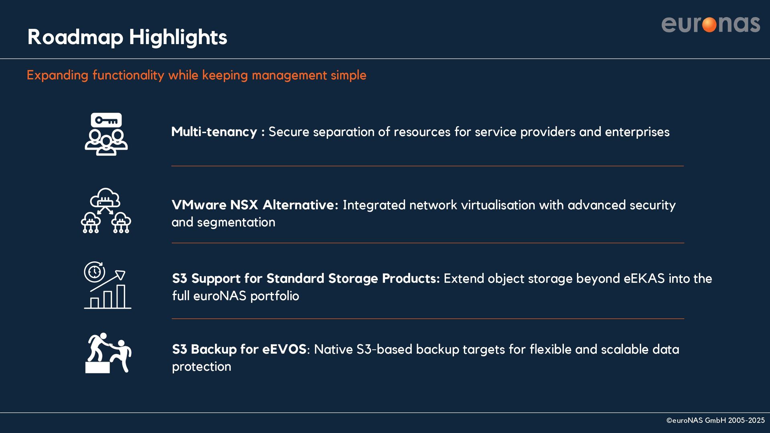Image resolution: width=770 pixels, height=433 pixels.
Task: Click the euroNAS GmbH copyright notice
Action: tap(715, 421)
